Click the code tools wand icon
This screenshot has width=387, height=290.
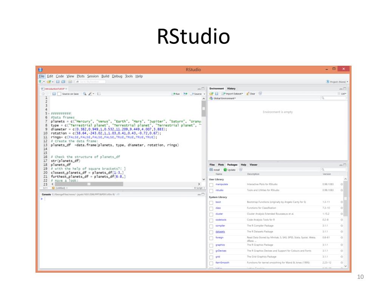click(x=90, y=94)
